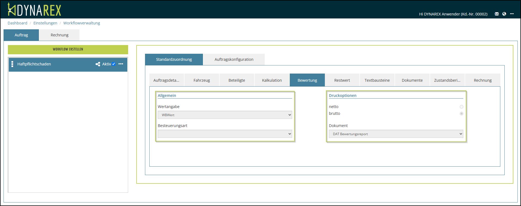
Task: Switch to the Rechnung top tab
Action: click(59, 35)
